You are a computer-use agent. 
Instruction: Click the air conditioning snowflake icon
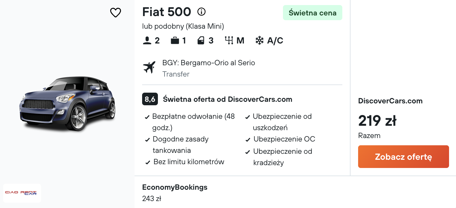pos(260,41)
